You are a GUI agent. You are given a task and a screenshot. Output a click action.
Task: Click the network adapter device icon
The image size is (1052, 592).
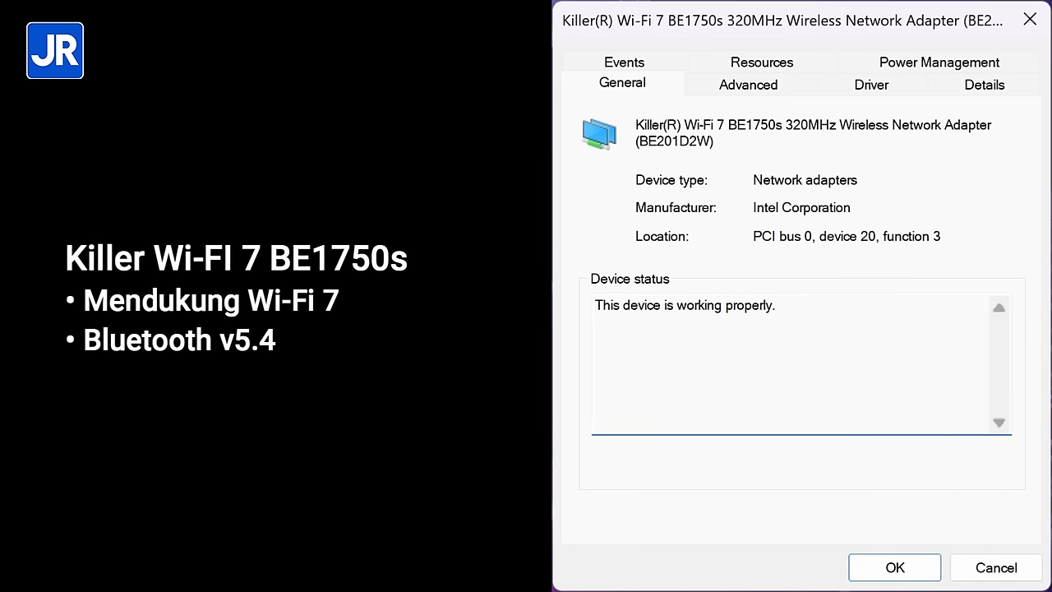click(x=599, y=133)
